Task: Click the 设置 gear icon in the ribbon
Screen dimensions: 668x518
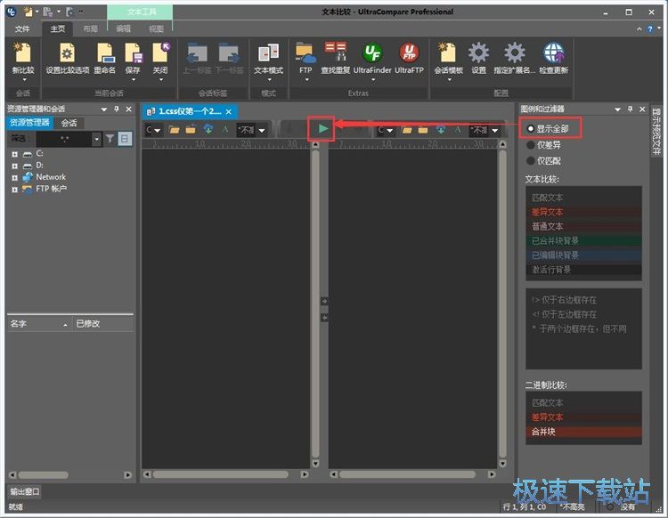Action: pyautogui.click(x=478, y=55)
